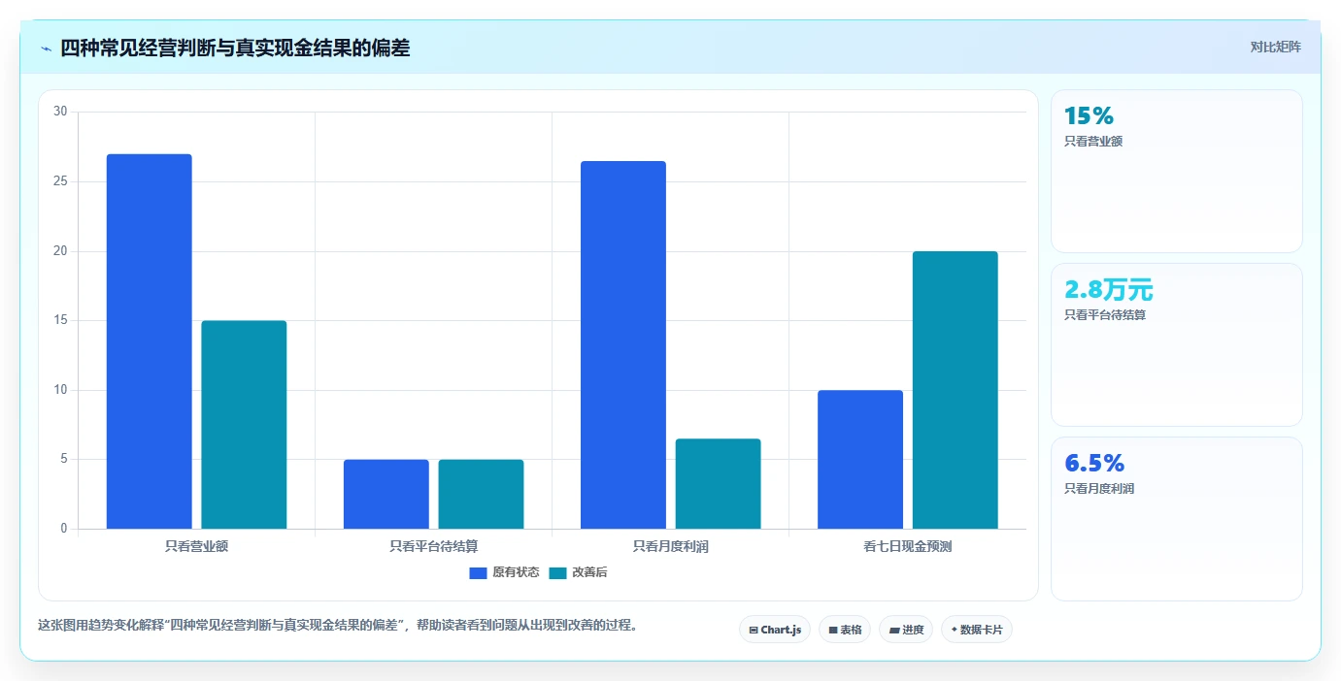Click the y-axis value 25
Viewport: 1341px width, 681px height.
(60, 181)
